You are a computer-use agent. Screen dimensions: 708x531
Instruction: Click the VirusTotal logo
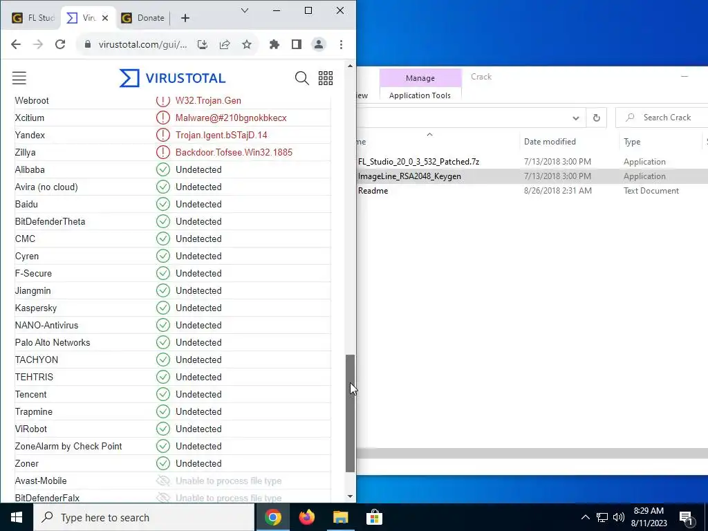172,78
